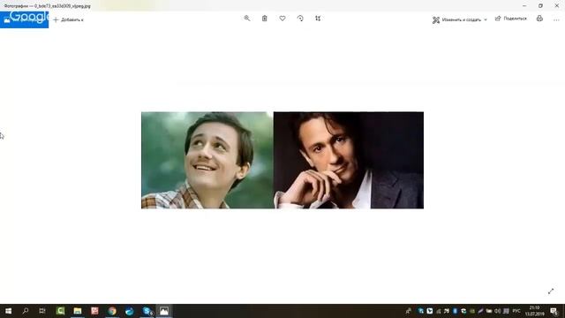Viewport: 565px width, 318px height.
Task: Click the print icon in Photos toolbar
Action: [539, 19]
